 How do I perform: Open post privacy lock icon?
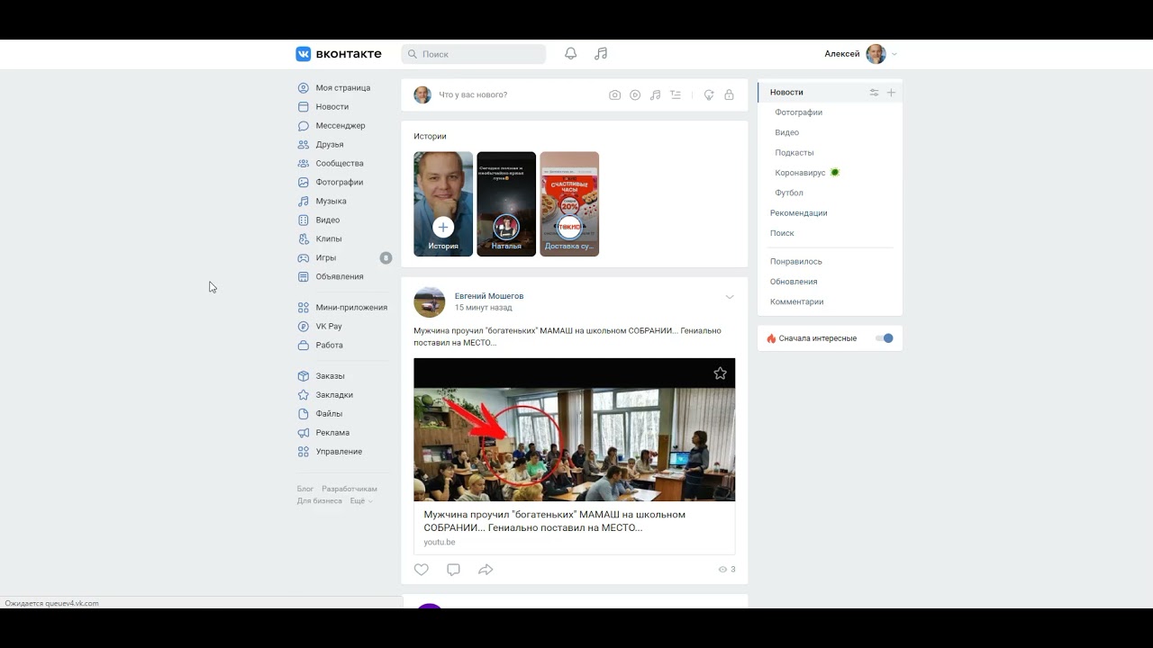point(729,94)
